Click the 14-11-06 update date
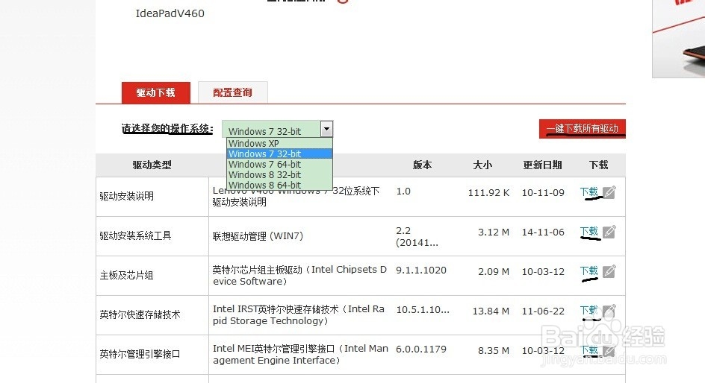Viewport: 705px width, 383px height. click(x=543, y=232)
